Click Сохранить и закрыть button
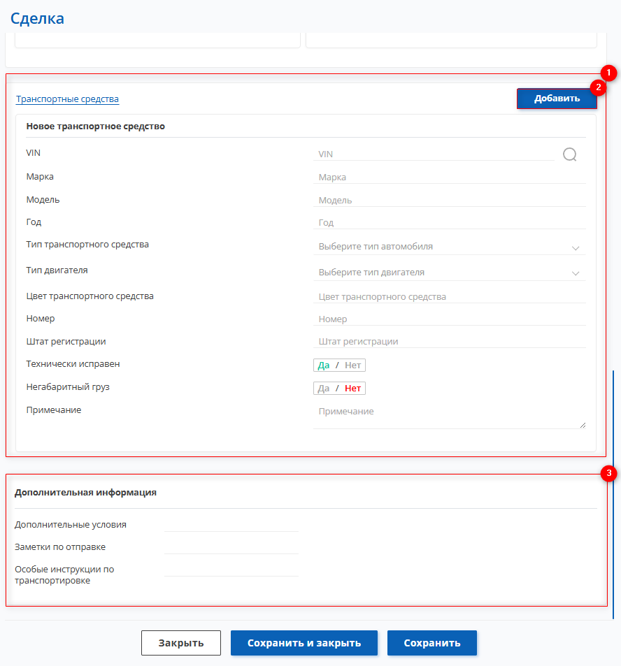 tap(304, 643)
